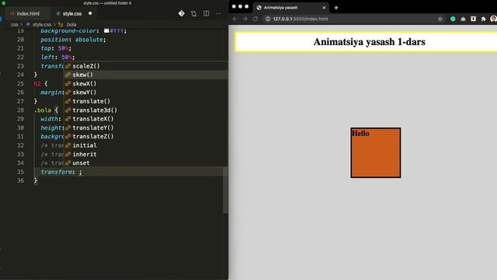This screenshot has height=280, width=497.
Task: Open editor more actions ellipsis menu
Action: point(218,14)
